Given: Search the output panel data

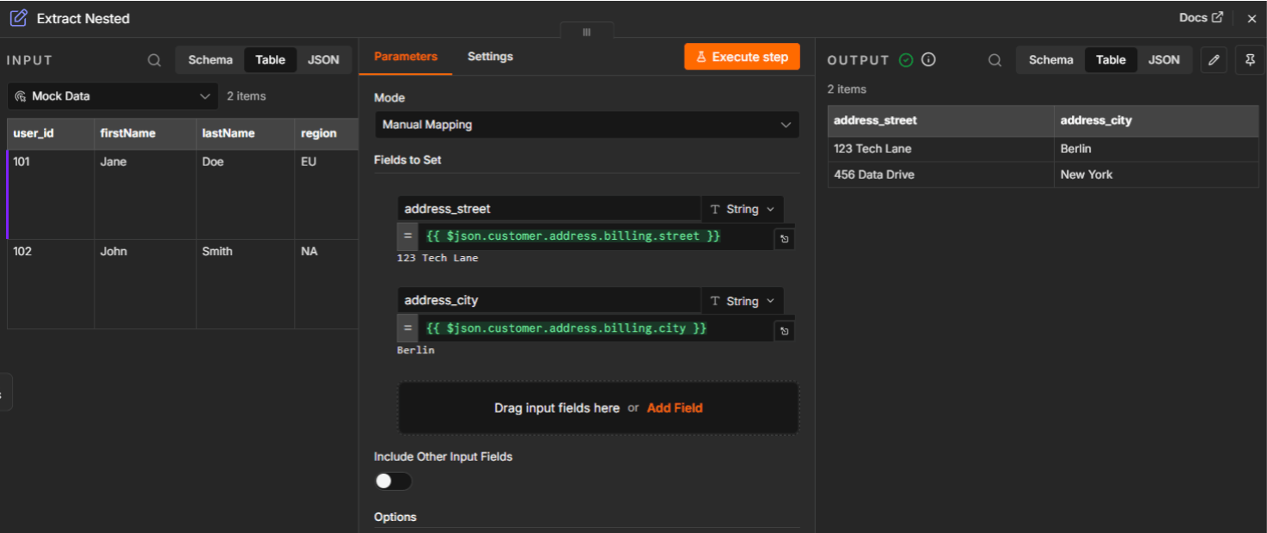Looking at the screenshot, I should (995, 60).
